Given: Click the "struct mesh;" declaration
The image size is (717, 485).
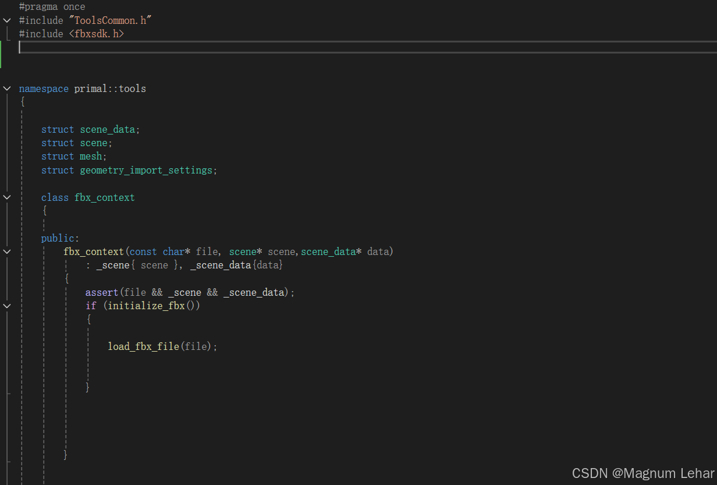Looking at the screenshot, I should [x=74, y=156].
